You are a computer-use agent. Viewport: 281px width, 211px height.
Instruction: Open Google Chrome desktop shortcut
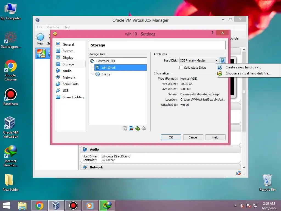click(x=11, y=70)
